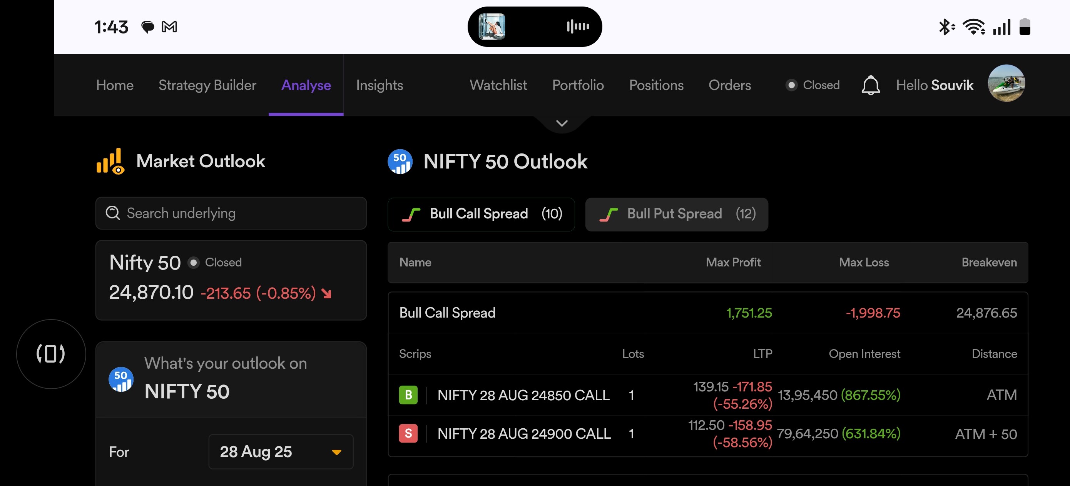
Task: Open the 28 Aug 25 expiry dropdown
Action: pyautogui.click(x=281, y=451)
